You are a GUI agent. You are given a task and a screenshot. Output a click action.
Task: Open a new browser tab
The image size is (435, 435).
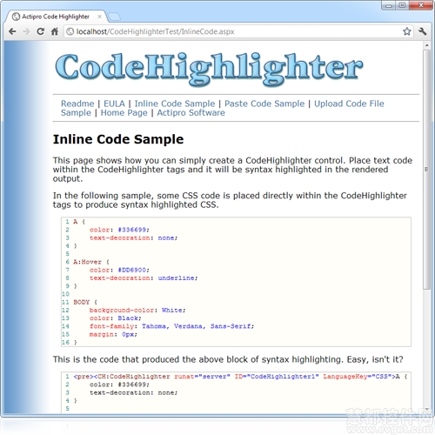[114, 17]
